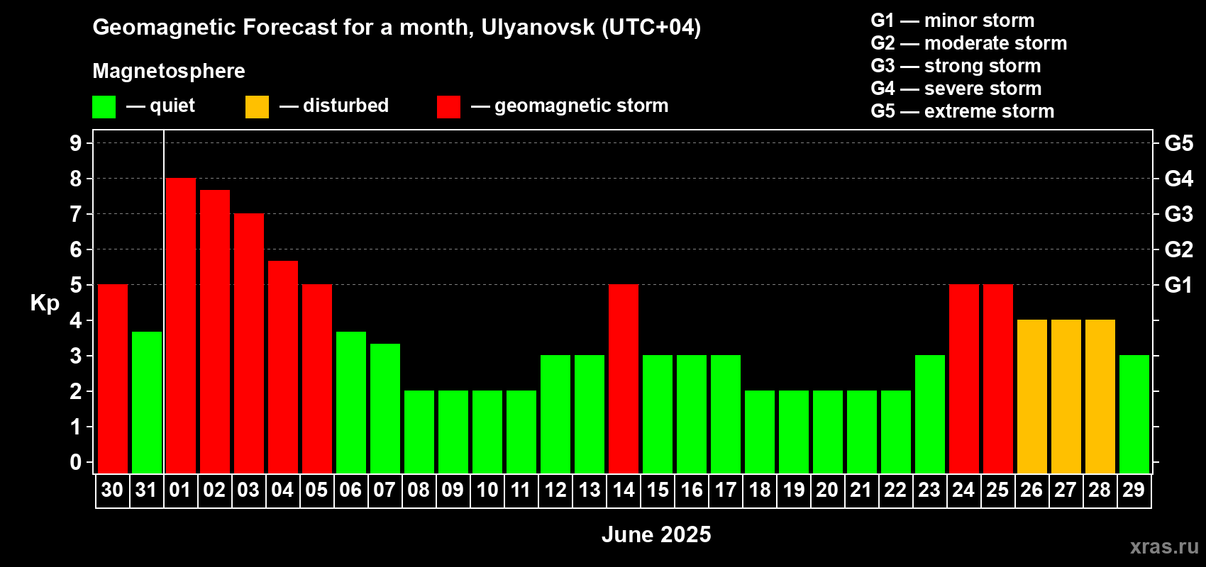Click date label 01 on the axis

pos(180,490)
